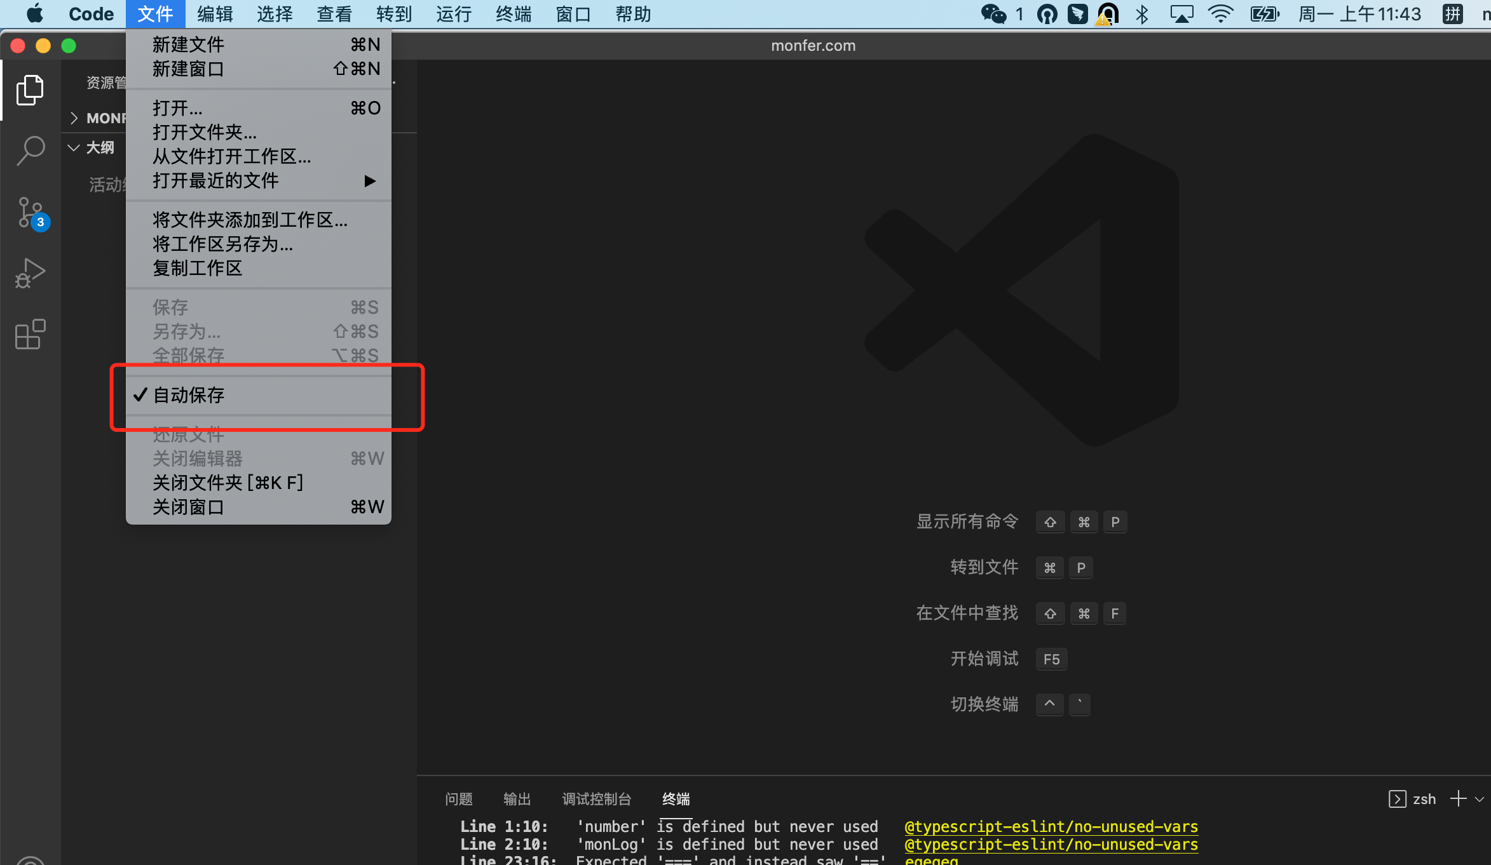Click the Bluetooth status icon

point(1142,14)
